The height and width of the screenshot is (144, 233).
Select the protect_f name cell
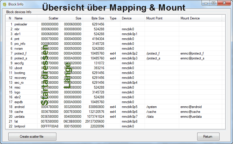point(20,53)
